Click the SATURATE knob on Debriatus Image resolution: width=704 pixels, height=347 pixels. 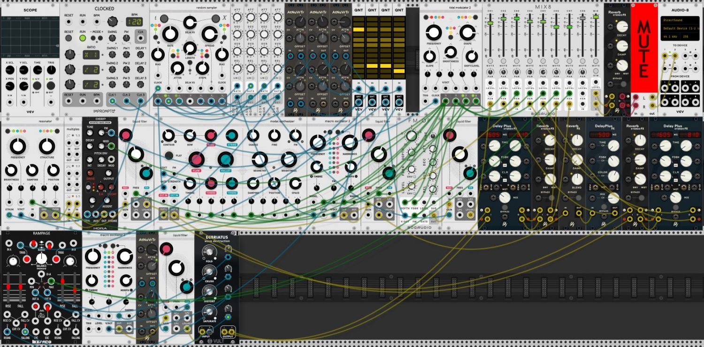[x=210, y=311]
